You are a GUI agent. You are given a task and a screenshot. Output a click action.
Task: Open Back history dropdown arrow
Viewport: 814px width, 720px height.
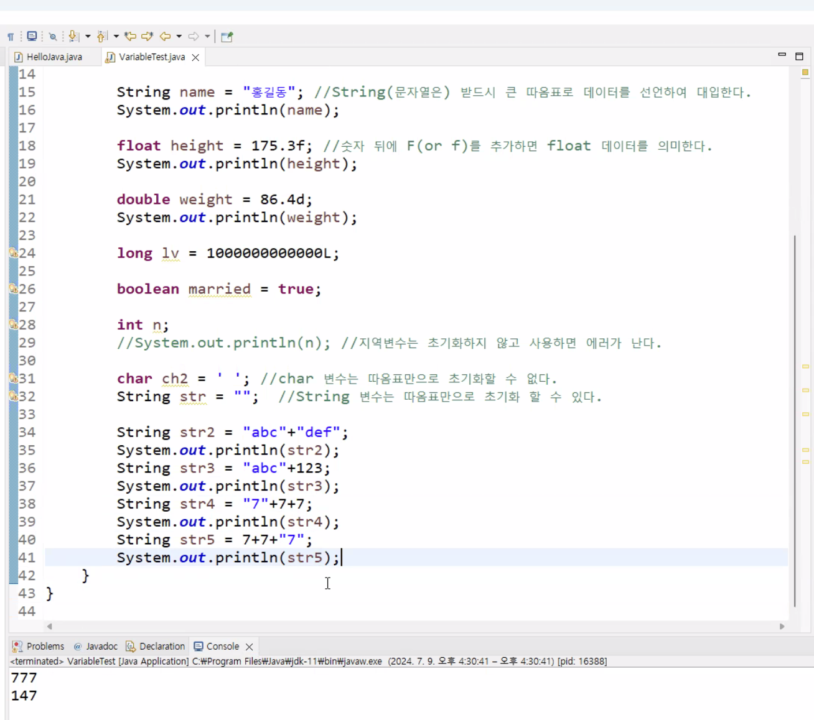pos(179,37)
